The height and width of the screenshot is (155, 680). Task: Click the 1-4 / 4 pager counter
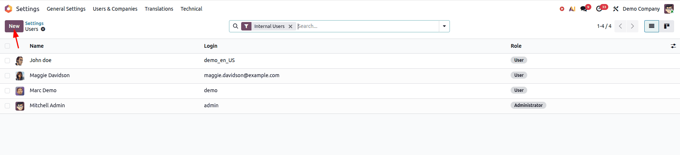tap(604, 26)
